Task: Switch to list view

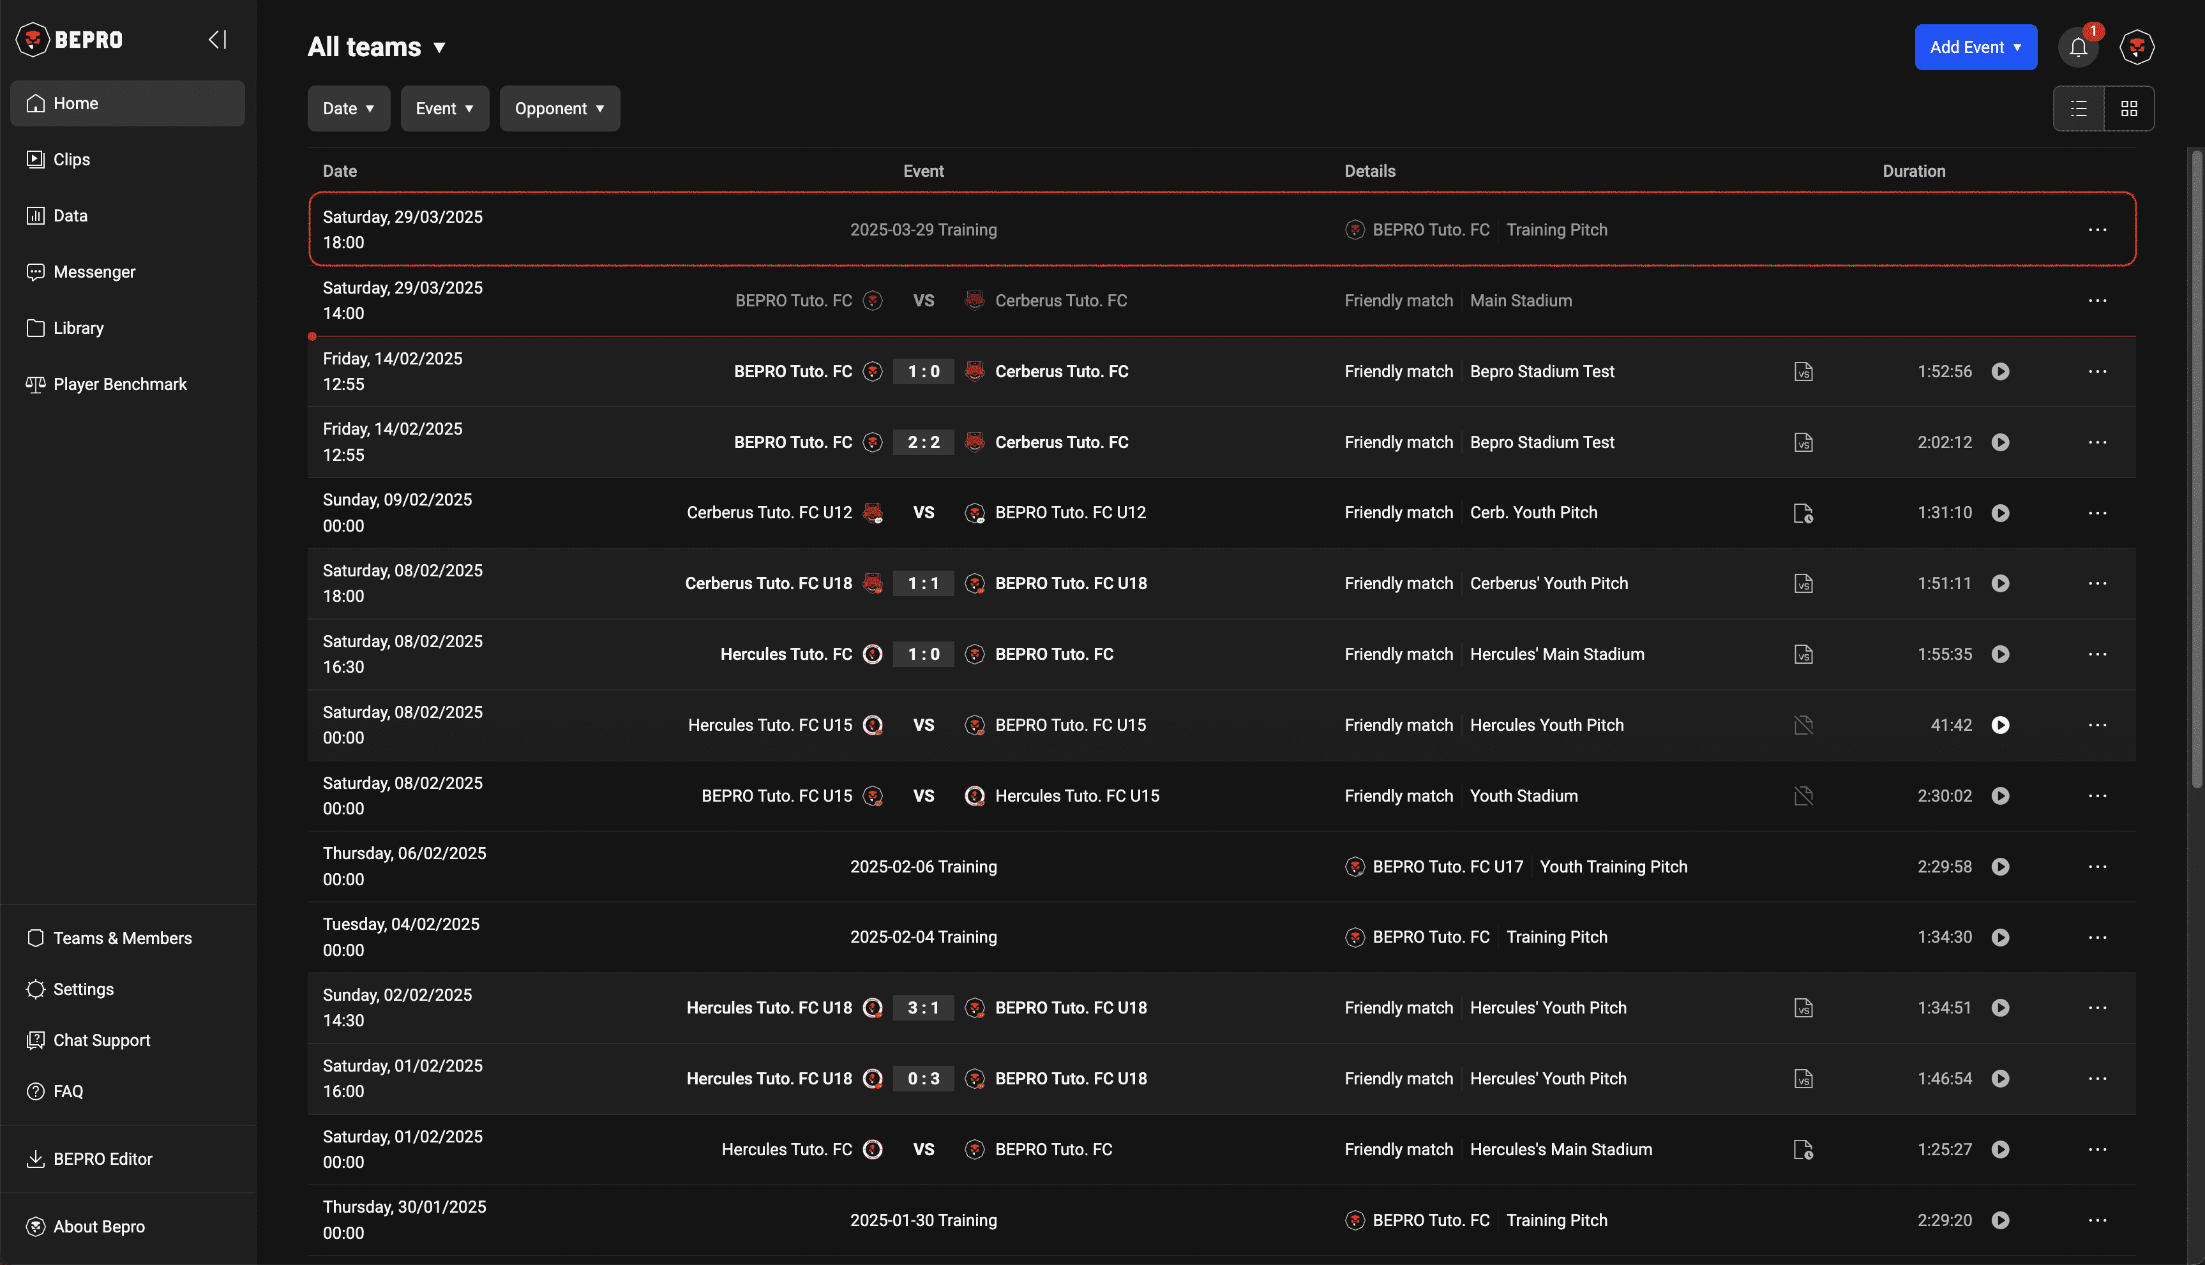Action: point(2078,109)
